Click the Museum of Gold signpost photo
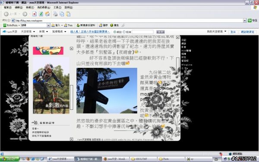The height and width of the screenshot is (162, 259). pyautogui.click(x=107, y=91)
